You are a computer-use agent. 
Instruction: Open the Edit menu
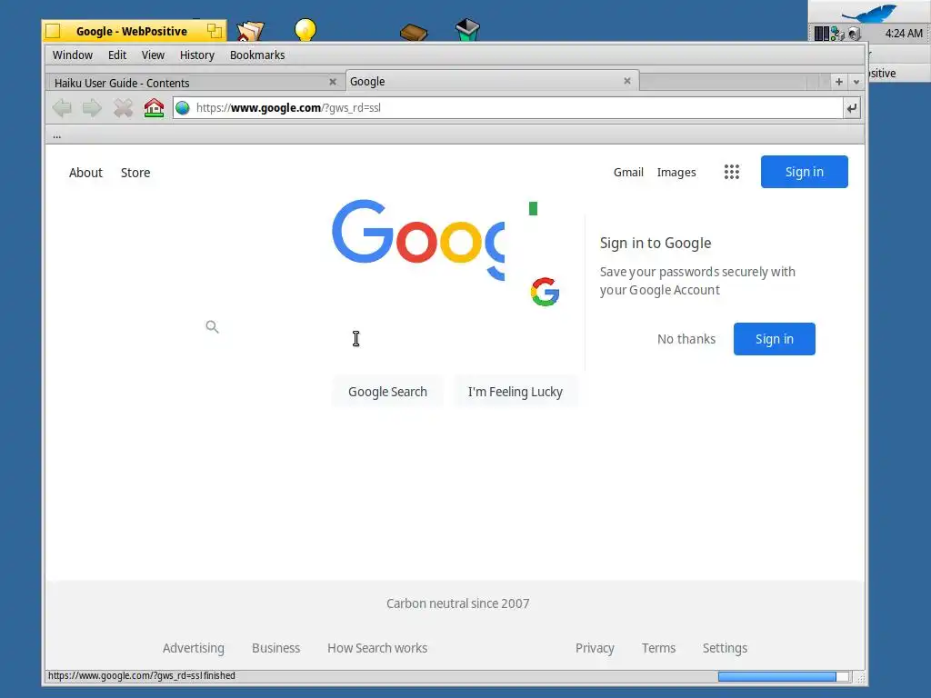(x=117, y=55)
